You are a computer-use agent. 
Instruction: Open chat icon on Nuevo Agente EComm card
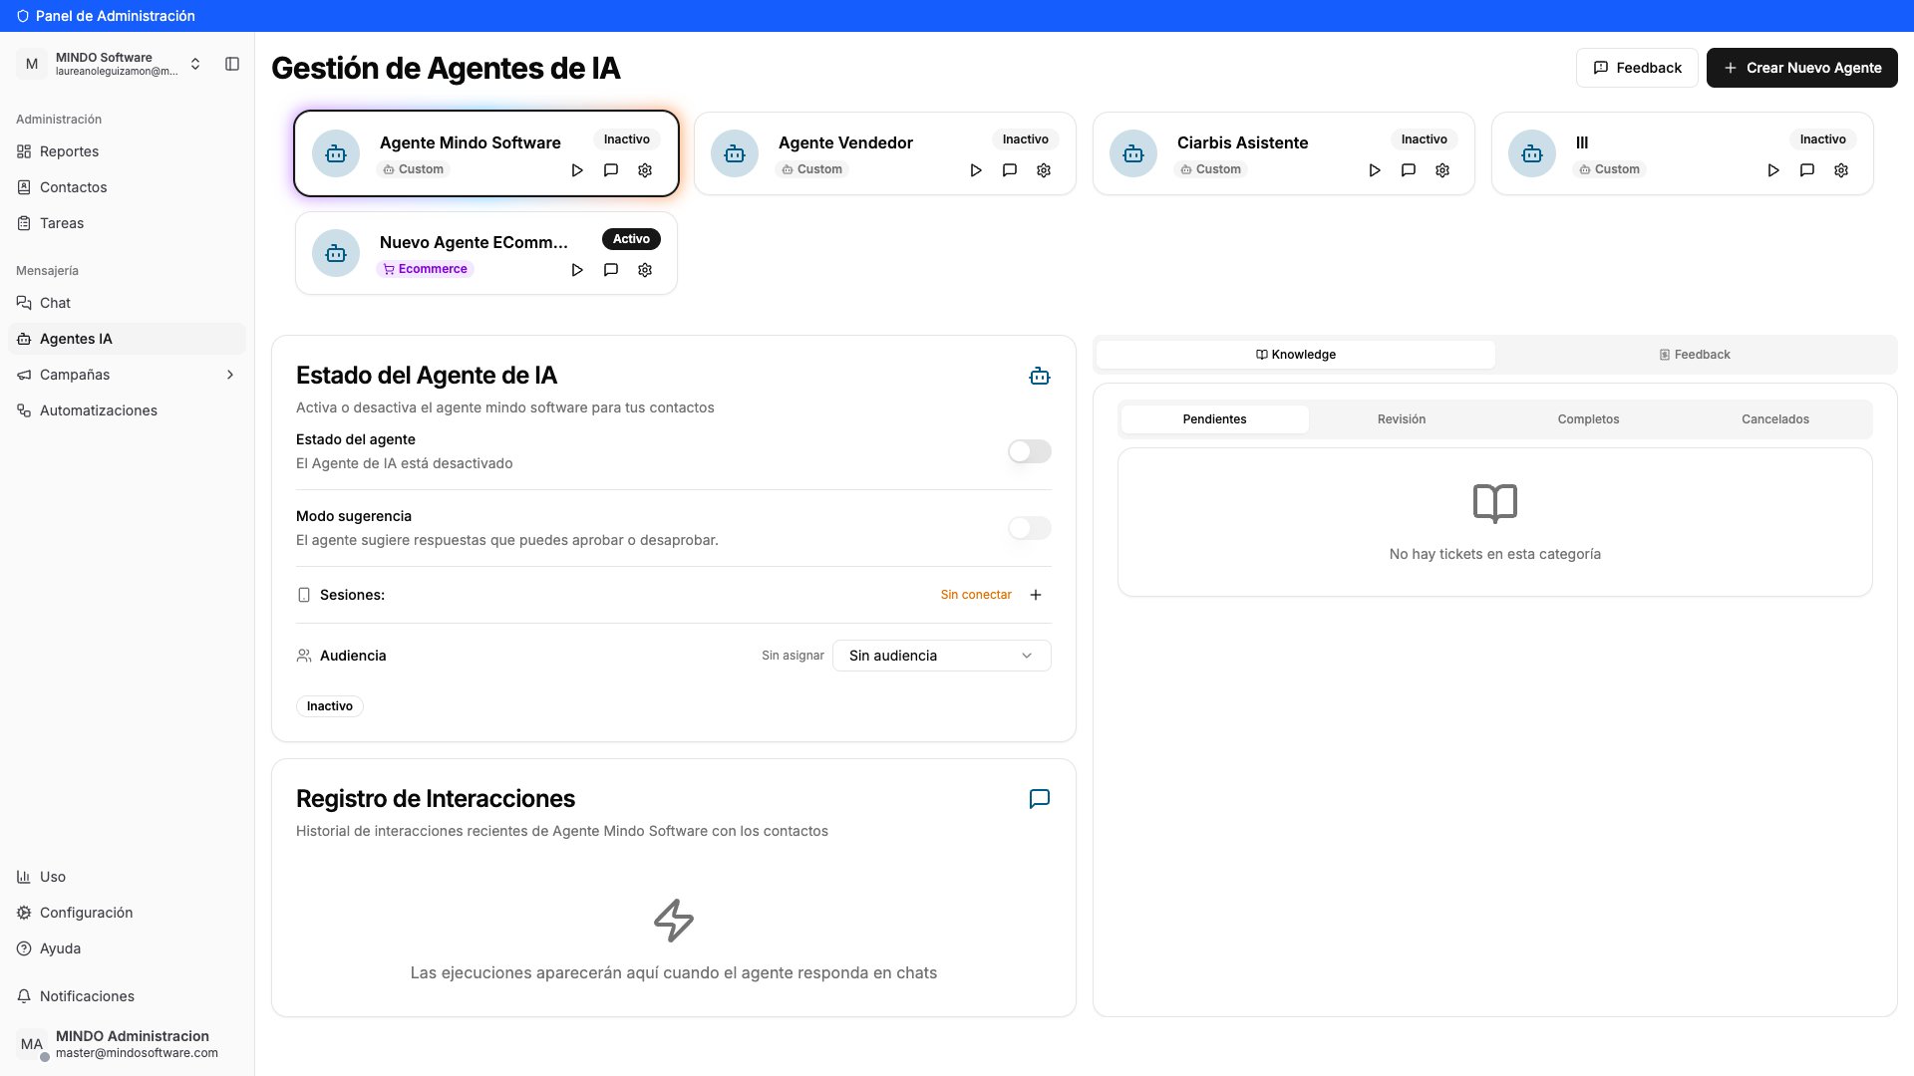tap(611, 270)
